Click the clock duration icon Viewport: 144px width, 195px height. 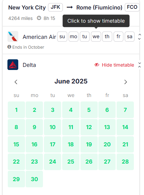coord(39,18)
